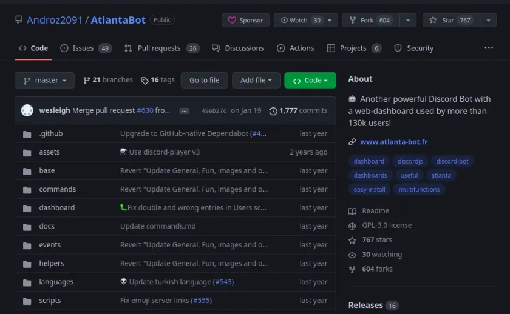510x314 pixels.
Task: Open the three-dot overflow menu in tabs
Action: [x=489, y=48]
